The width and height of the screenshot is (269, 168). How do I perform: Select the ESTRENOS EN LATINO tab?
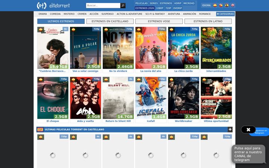(208, 21)
